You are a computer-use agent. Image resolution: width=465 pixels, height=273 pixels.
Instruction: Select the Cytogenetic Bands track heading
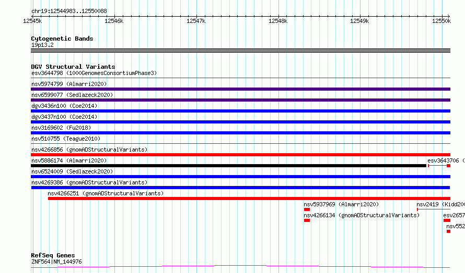[62, 39]
